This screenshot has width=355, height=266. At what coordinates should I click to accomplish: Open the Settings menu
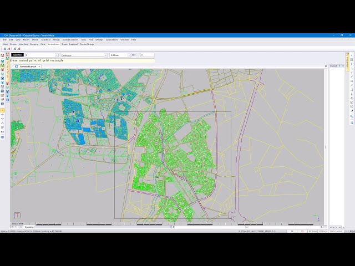click(99, 39)
